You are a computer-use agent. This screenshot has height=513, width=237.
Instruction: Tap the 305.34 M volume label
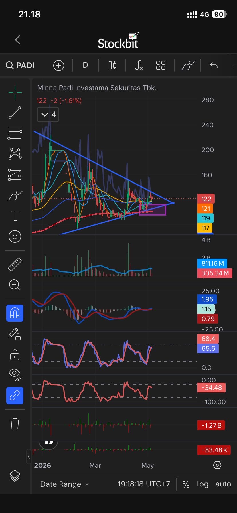pyautogui.click(x=215, y=273)
